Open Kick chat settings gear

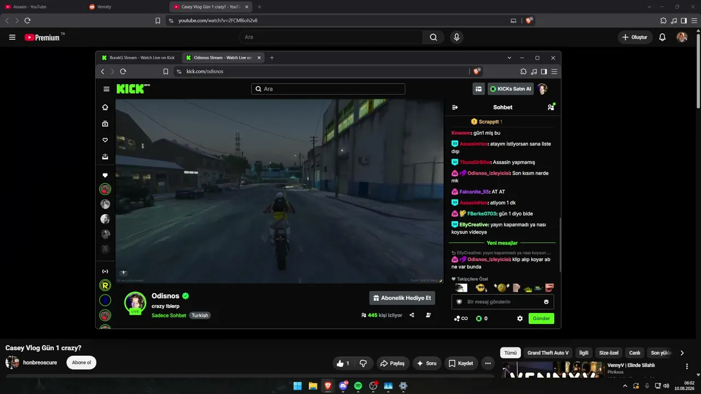(520, 318)
